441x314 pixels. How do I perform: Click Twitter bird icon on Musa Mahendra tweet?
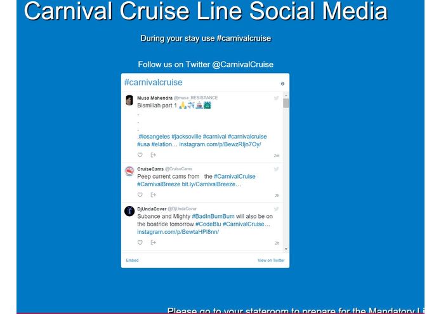click(x=276, y=98)
